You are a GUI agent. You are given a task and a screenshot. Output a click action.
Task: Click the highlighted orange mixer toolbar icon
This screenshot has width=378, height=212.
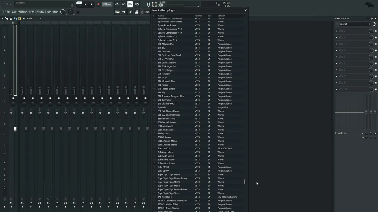(19, 19)
